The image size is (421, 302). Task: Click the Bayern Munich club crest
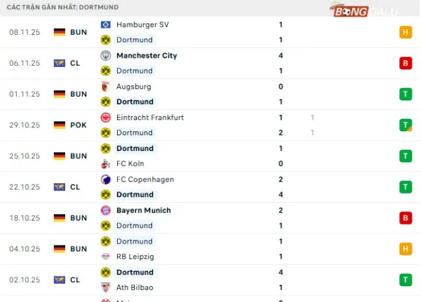coord(105,210)
